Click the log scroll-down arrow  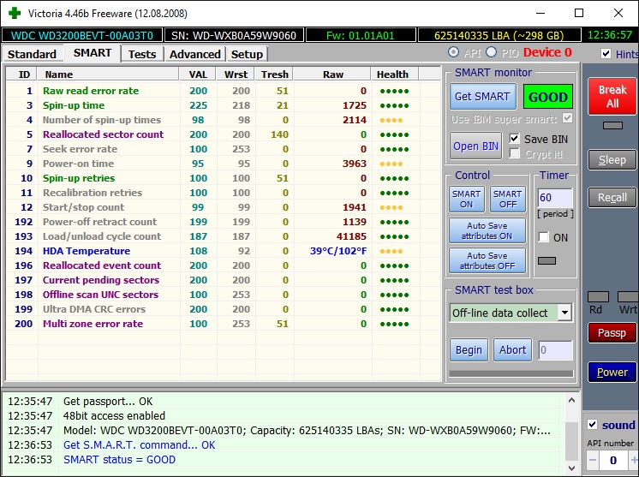[x=571, y=468]
